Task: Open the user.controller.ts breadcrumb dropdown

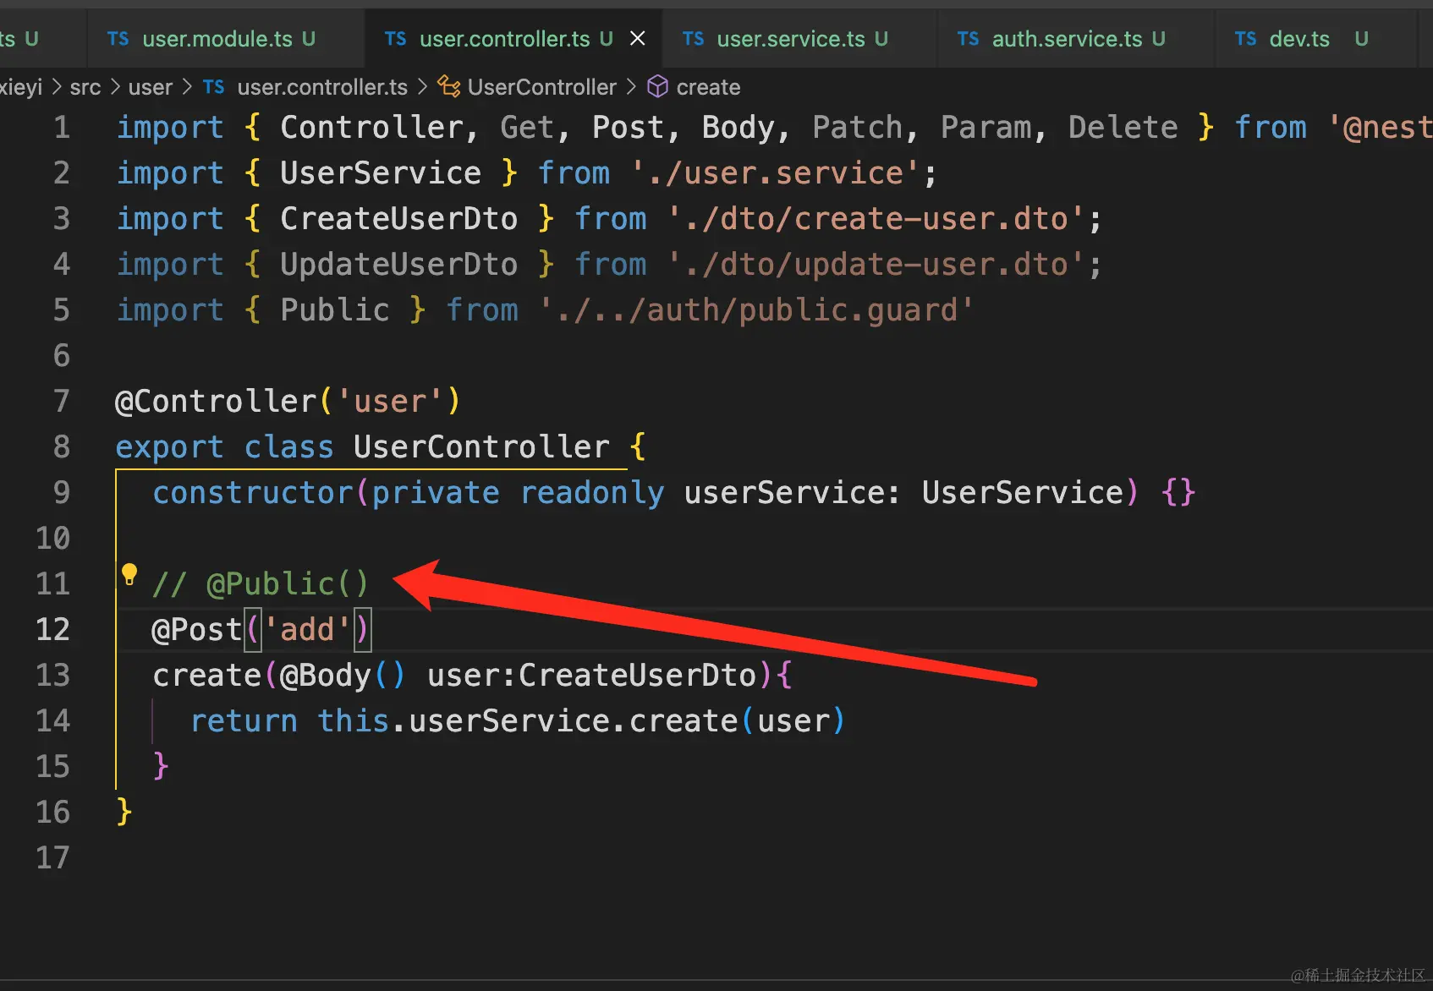Action: (x=322, y=87)
